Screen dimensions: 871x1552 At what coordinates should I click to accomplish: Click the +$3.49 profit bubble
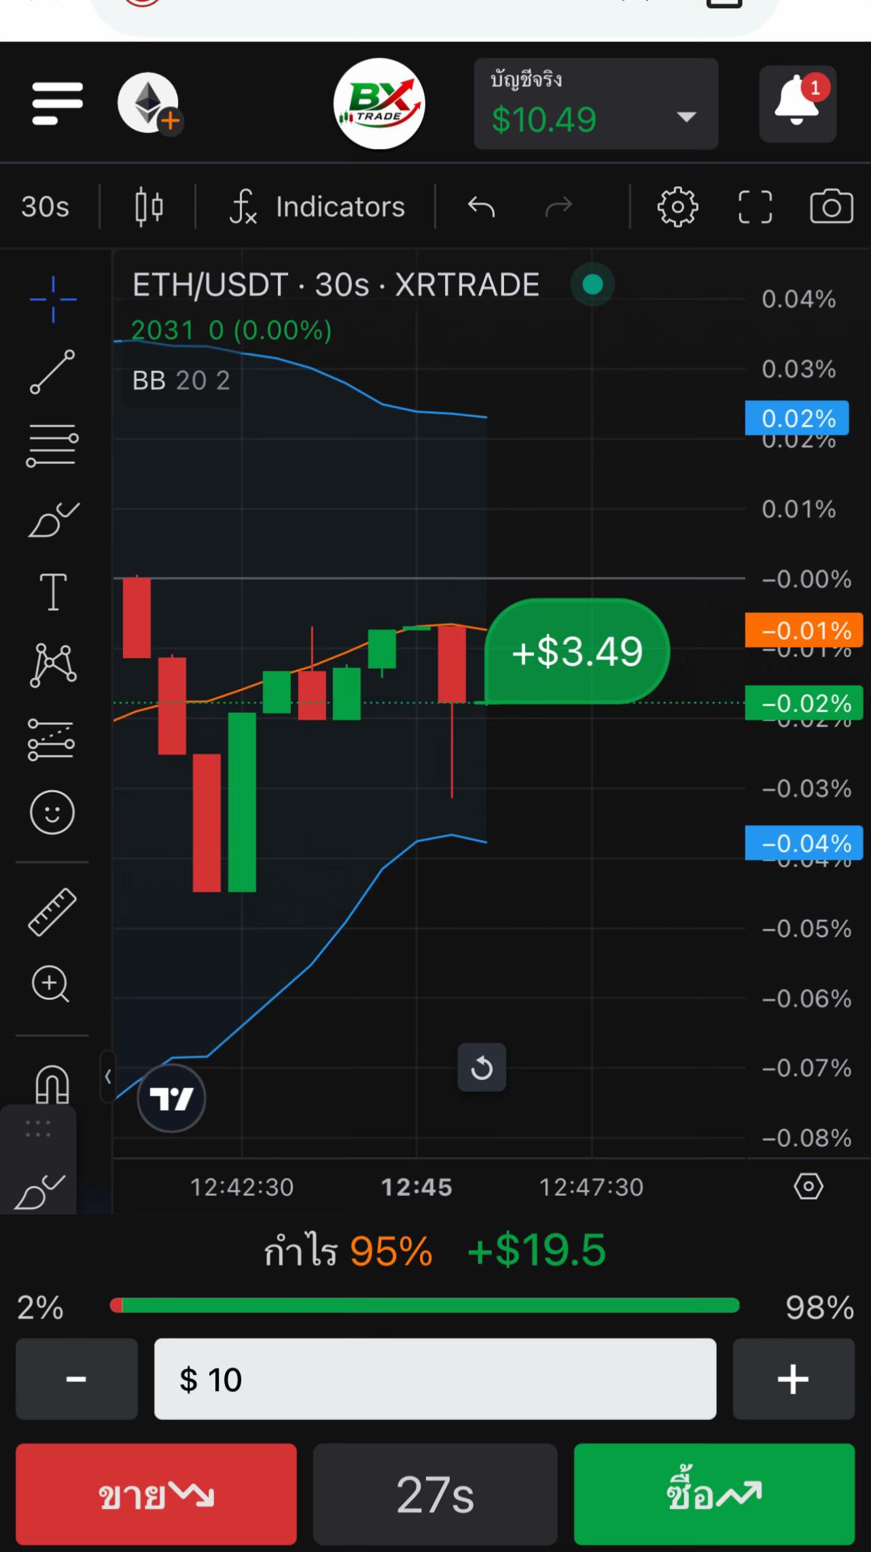[x=577, y=651]
